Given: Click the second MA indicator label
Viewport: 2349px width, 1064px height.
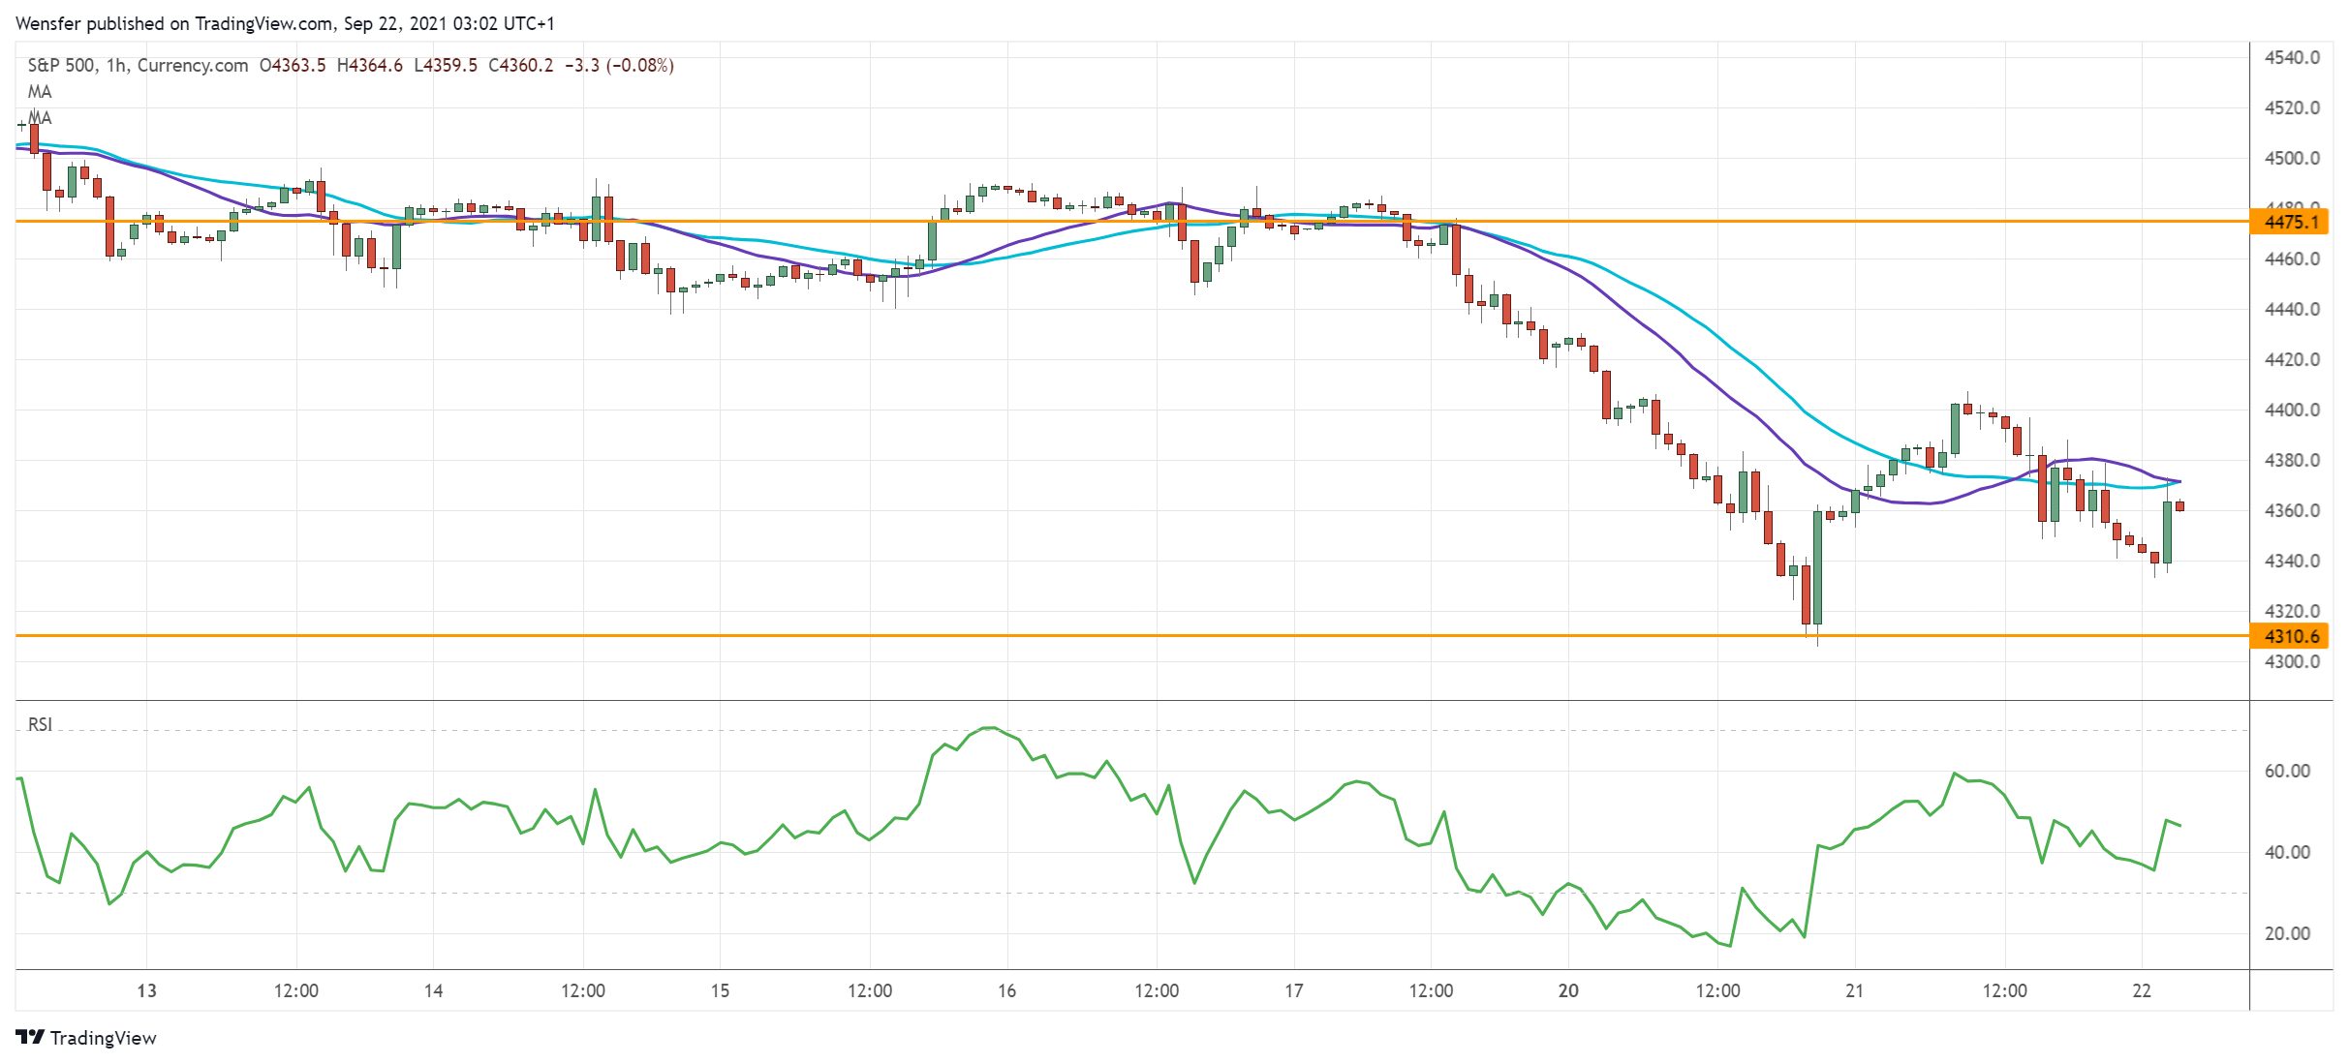Looking at the screenshot, I should tap(41, 118).
